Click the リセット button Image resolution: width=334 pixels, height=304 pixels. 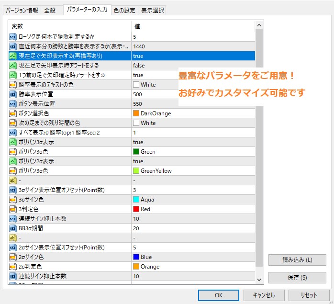309,295
